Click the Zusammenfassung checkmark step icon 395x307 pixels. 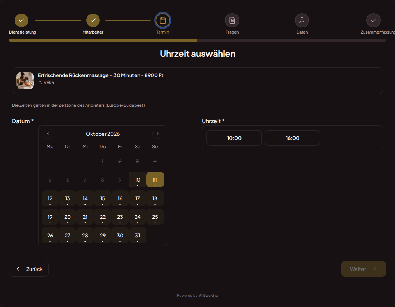tap(373, 20)
